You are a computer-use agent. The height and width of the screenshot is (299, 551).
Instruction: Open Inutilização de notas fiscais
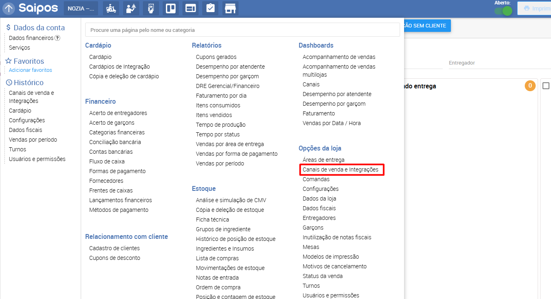[x=337, y=237]
